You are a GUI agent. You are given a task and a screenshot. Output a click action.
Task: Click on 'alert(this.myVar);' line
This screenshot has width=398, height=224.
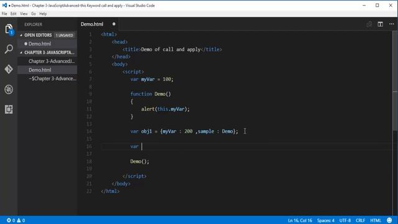(x=165, y=109)
